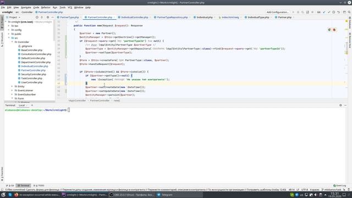Open the Refactor menu
The height and width of the screenshot is (198, 352).
pyautogui.click(x=46, y=7)
